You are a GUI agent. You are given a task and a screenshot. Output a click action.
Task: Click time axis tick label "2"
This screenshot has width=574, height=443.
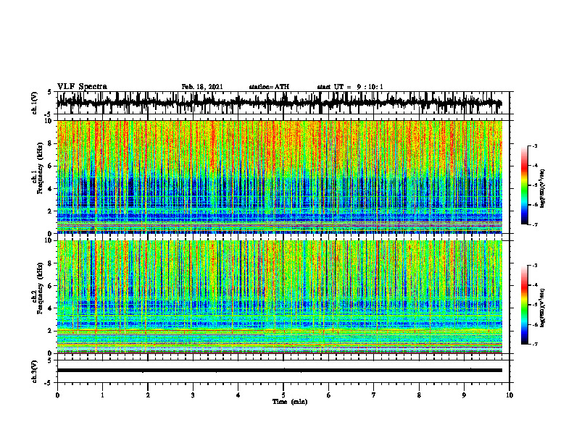[x=148, y=395]
